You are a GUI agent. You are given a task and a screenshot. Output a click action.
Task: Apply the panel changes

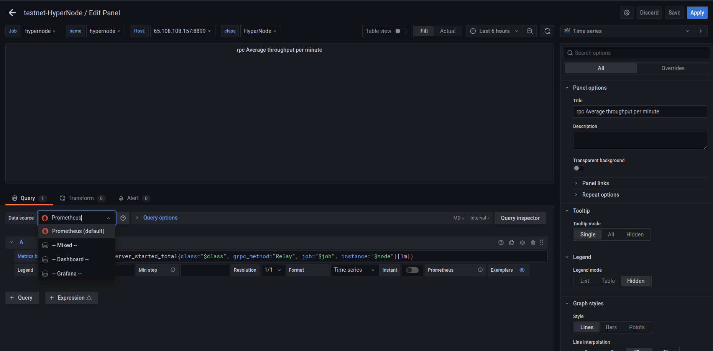pyautogui.click(x=697, y=13)
